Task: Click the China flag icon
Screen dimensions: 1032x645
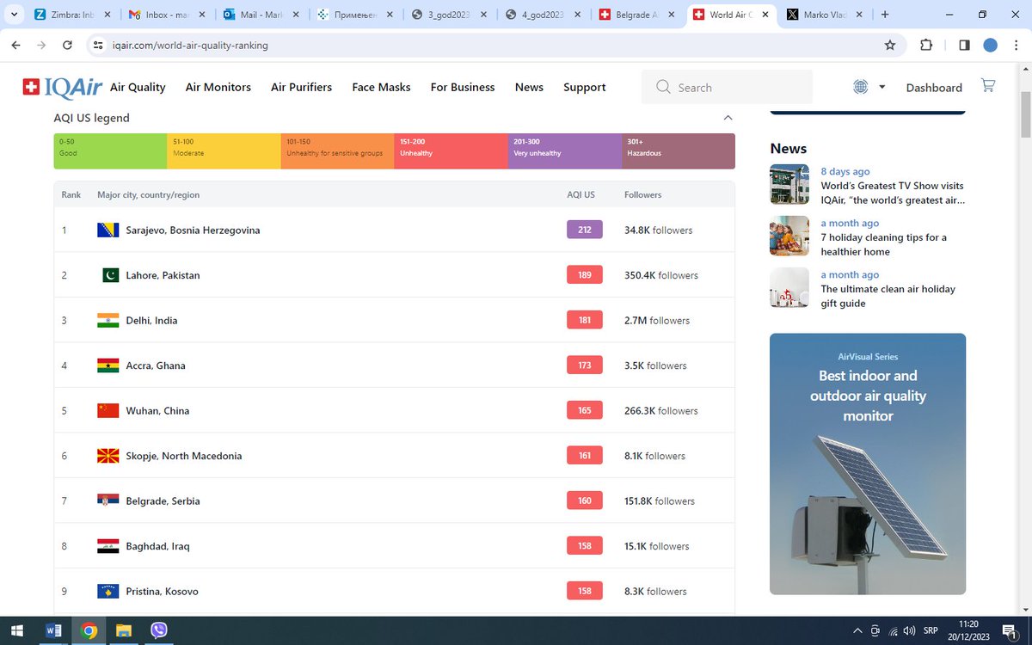Action: coord(108,410)
